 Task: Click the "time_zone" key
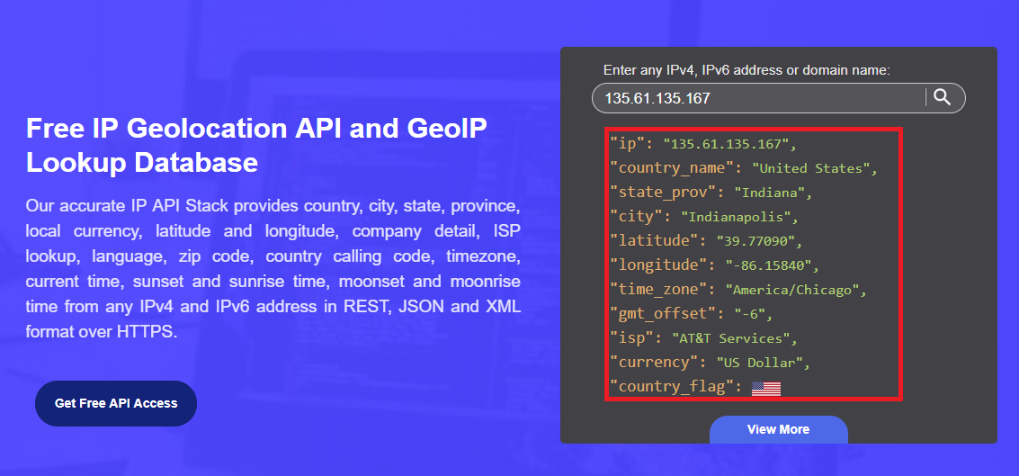(659, 290)
